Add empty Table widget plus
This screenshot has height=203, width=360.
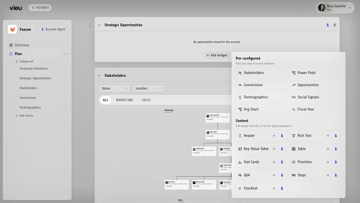tap(328, 149)
